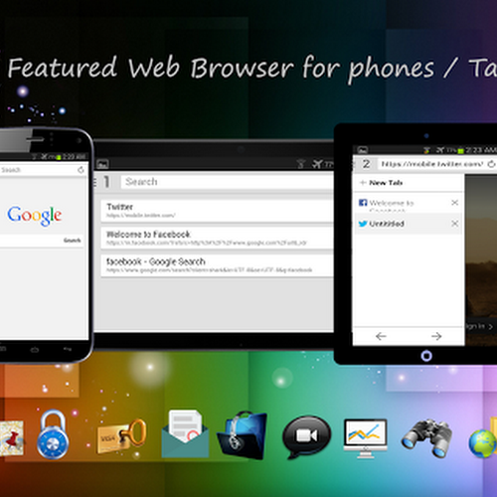Click the picture icon in the middle tablet status bar
497x497 pixels.
coord(102,164)
